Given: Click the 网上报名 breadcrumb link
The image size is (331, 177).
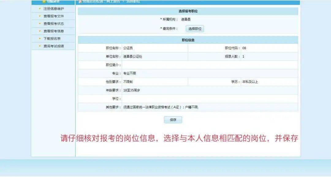Looking at the screenshot, I should [113, 1].
